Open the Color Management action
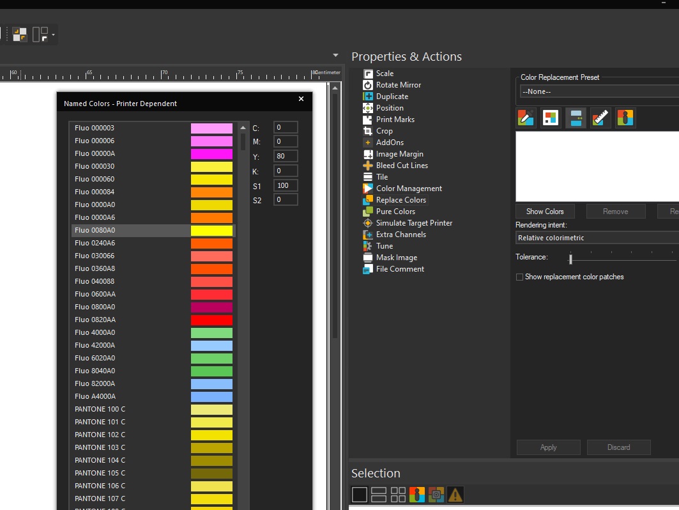The width and height of the screenshot is (679, 510). coord(409,189)
